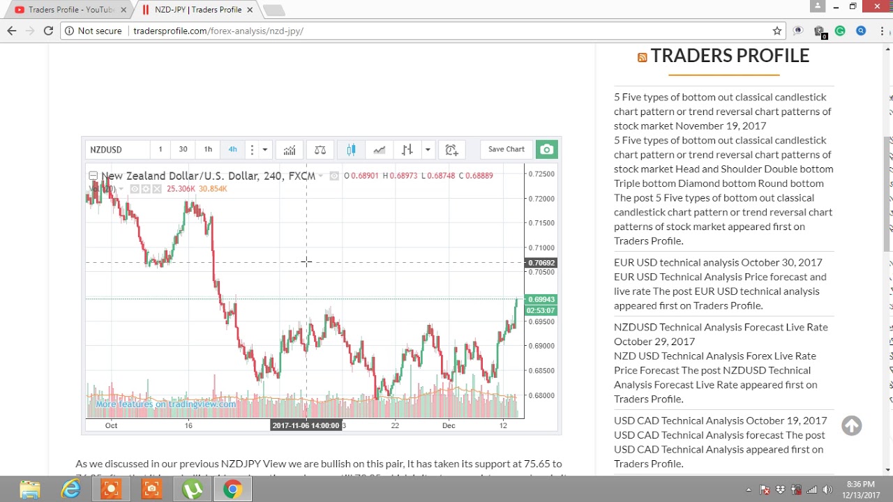Toggle visibility eye of volume indicator
893x502 pixels.
click(135, 189)
